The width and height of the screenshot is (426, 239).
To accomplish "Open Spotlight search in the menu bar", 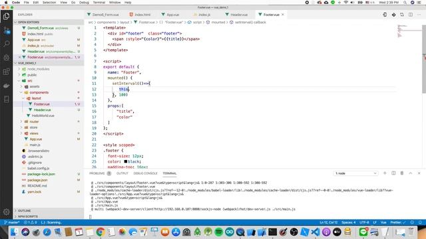I will pos(405,3).
